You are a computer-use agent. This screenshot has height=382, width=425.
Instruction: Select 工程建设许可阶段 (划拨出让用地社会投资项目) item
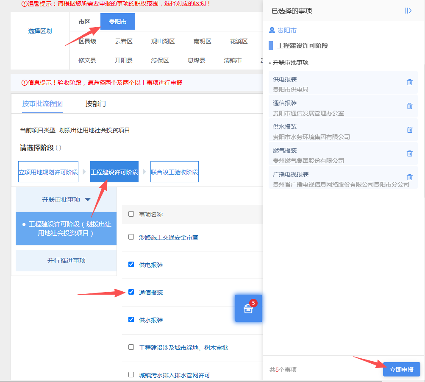[66, 229]
